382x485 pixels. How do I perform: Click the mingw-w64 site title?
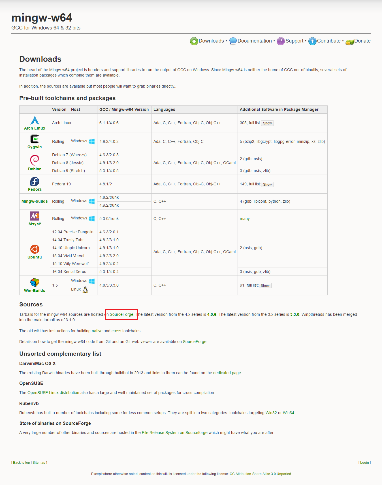pos(42,18)
